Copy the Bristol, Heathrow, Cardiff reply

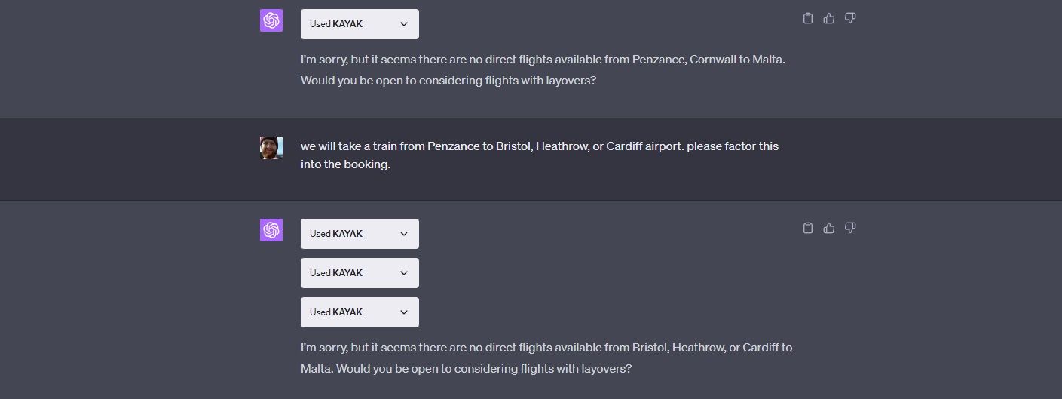[807, 228]
